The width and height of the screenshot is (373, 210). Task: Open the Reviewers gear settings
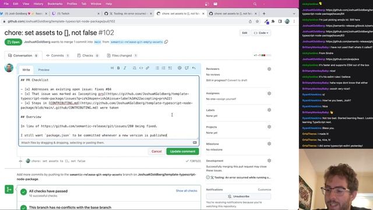(x=269, y=69)
